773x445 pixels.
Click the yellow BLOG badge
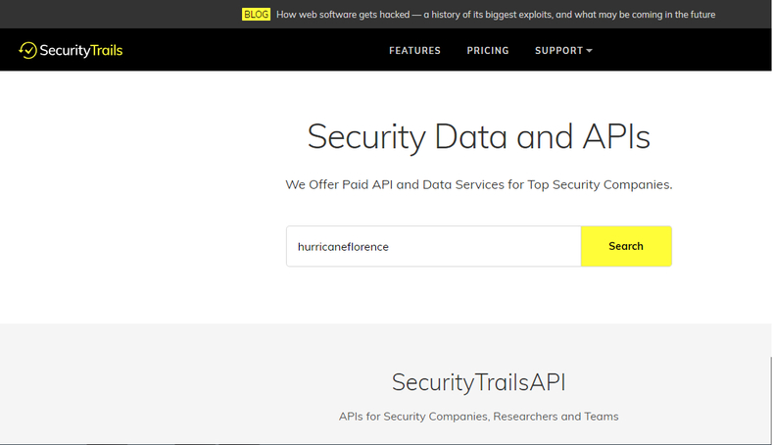(256, 15)
